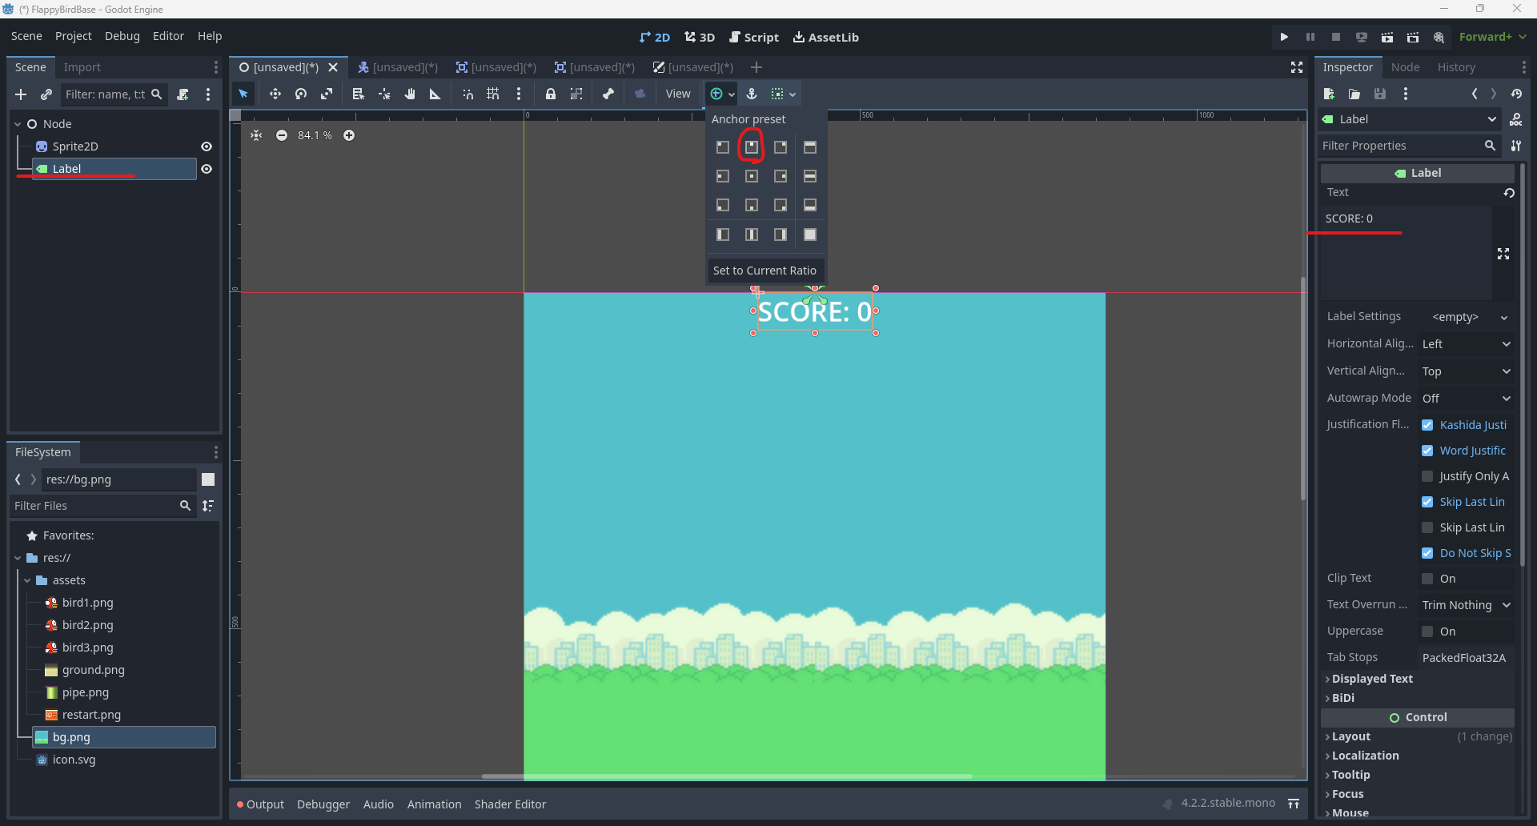Open the Project menu
Screen dimensions: 1537x826
click(x=73, y=36)
